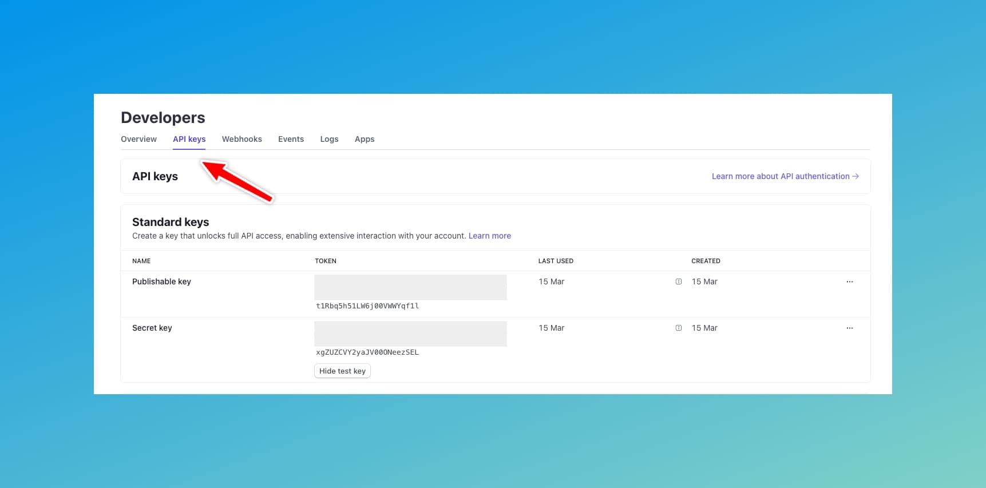The height and width of the screenshot is (488, 986).
Task: Click info icon in Secret key row
Action: pyautogui.click(x=679, y=328)
